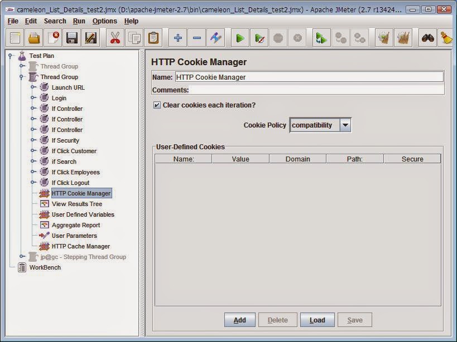Screen dimensions: 457x342
Task: Open the Options menu
Action: pyautogui.click(x=103, y=21)
